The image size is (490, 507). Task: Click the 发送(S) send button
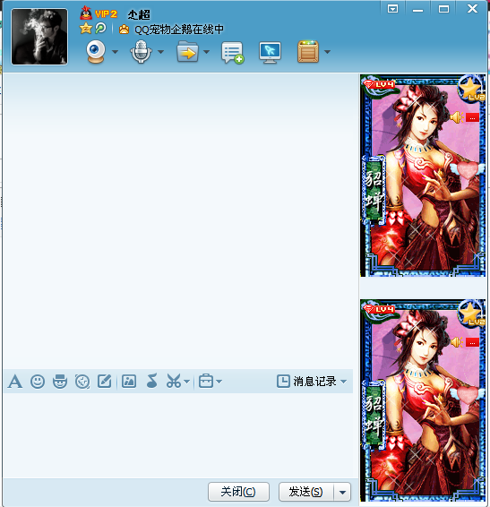point(306,492)
